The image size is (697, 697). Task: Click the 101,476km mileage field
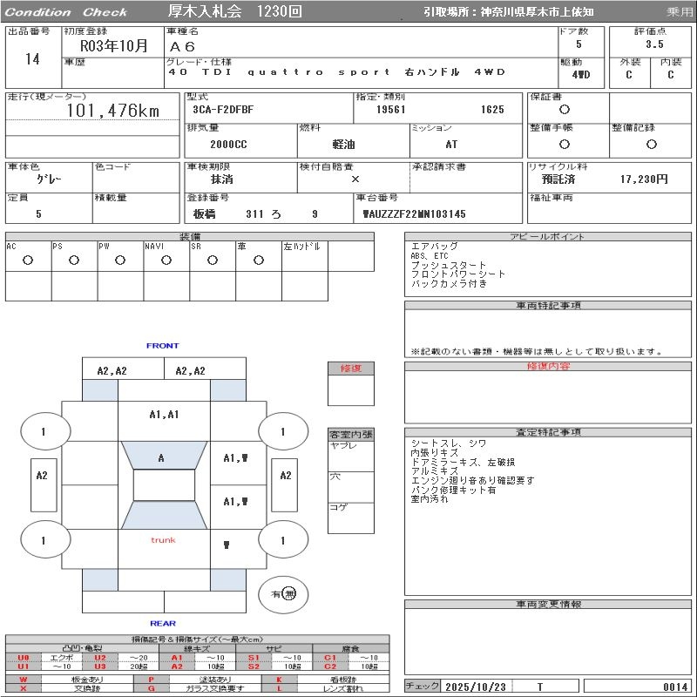point(113,112)
